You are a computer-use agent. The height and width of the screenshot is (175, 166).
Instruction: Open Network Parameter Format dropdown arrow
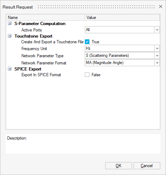pyautogui.click(x=157, y=63)
